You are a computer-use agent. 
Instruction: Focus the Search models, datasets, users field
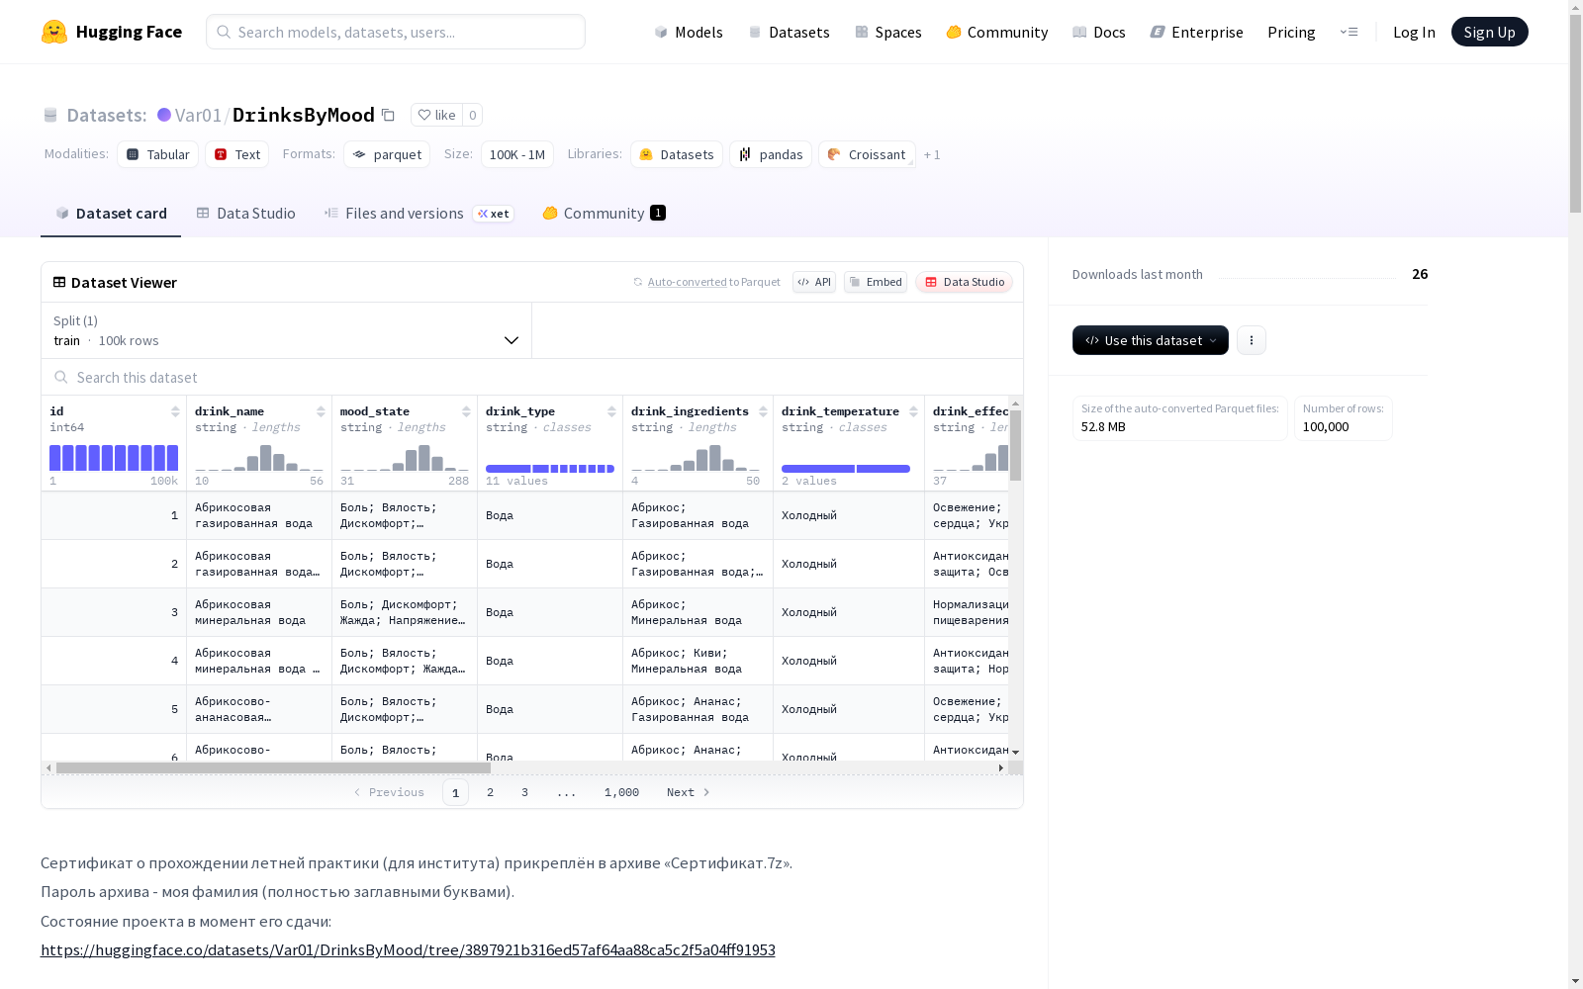[x=396, y=32]
